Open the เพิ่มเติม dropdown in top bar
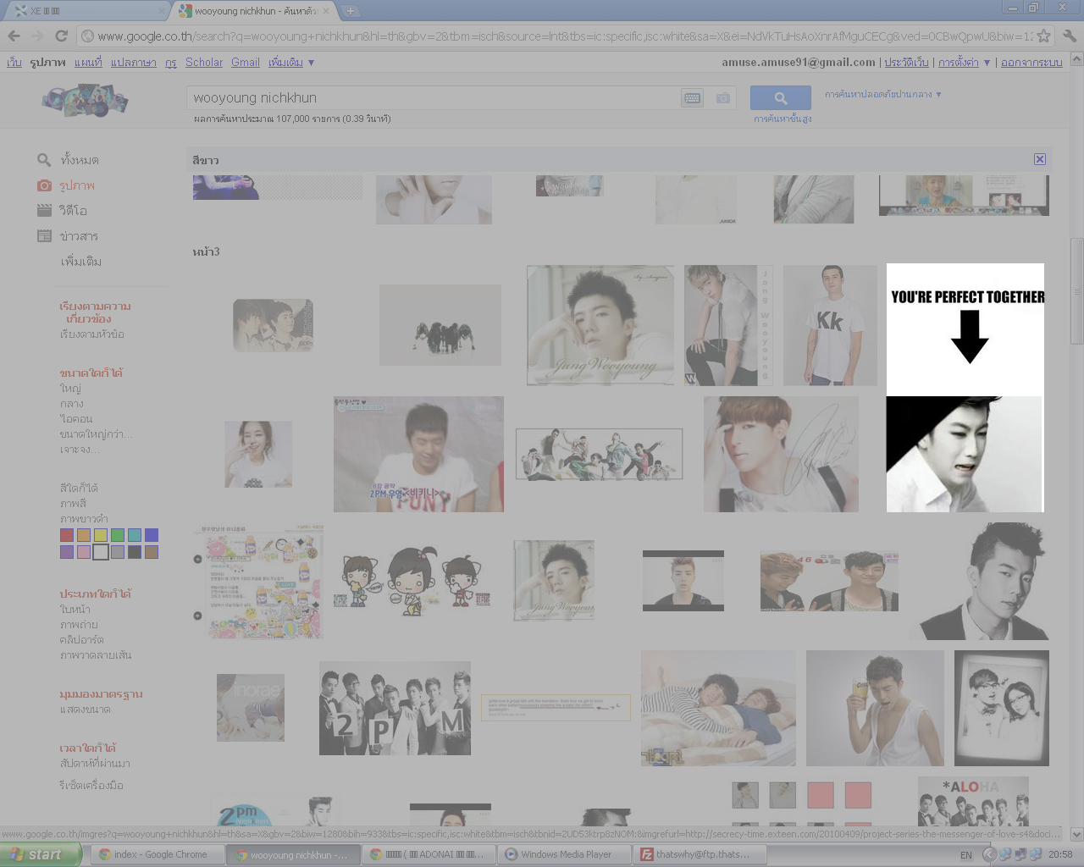 tap(291, 63)
